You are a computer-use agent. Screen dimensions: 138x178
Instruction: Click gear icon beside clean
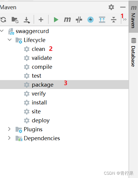coord(27,49)
